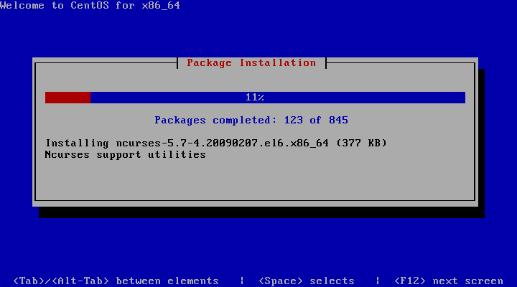Screen dimensions: 517x287
Task: Click the number 123 in packages count
Action: [294, 120]
